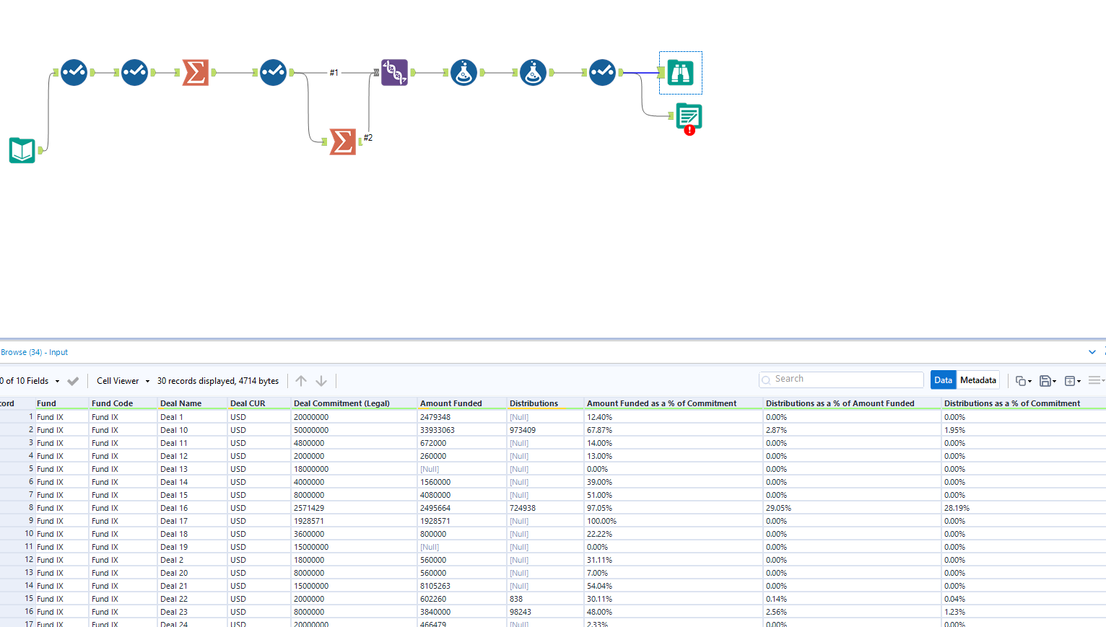
Task: Click the Copy data icon in the Browse toolbar
Action: point(1022,380)
